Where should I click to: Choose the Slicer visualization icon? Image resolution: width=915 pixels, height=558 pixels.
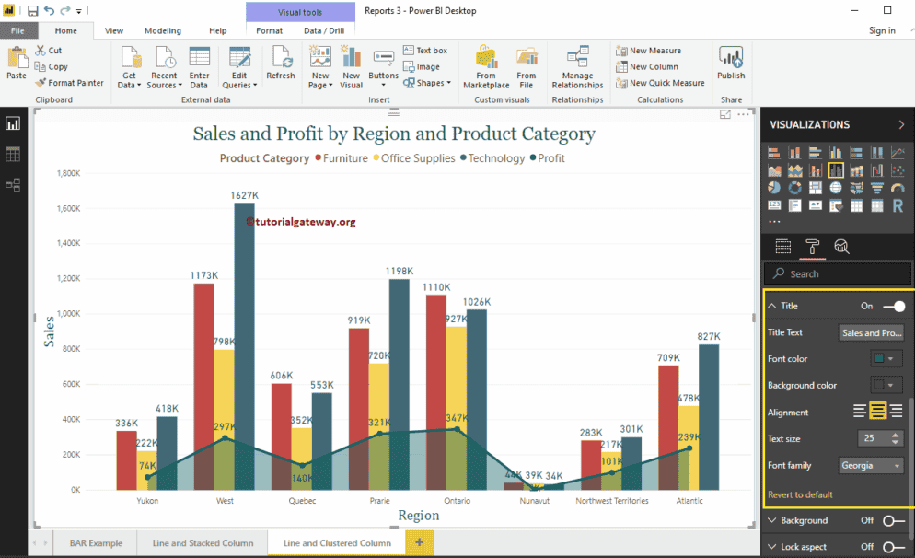836,205
